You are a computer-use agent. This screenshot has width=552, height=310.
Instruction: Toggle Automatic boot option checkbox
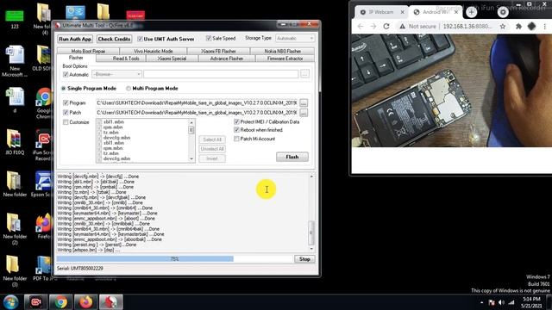point(66,74)
